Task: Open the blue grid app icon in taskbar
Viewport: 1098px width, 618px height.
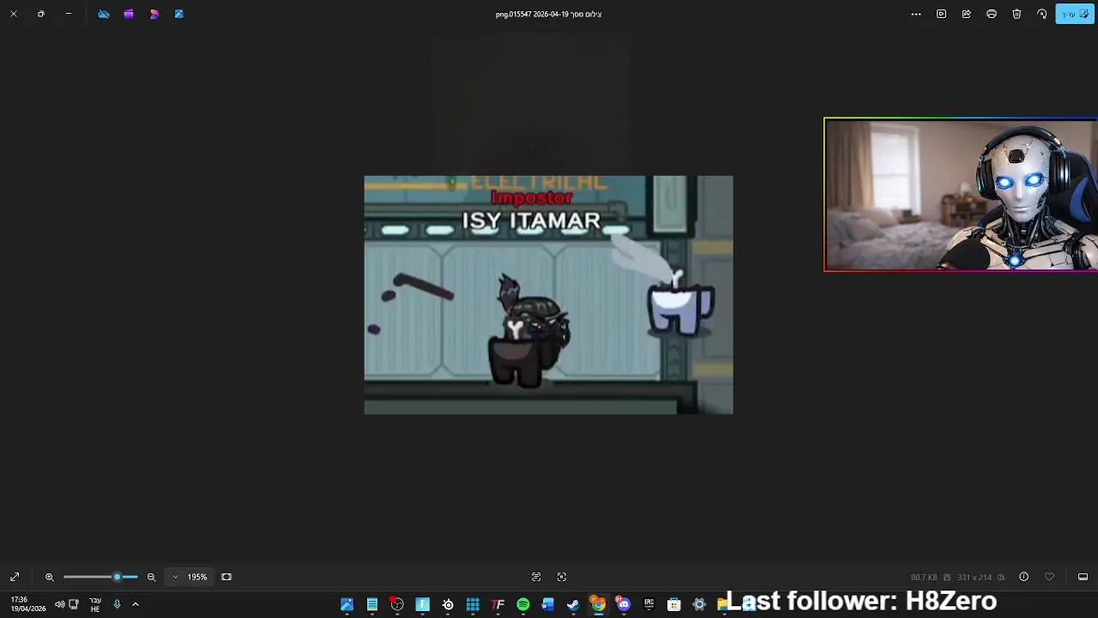Action: coord(473,604)
